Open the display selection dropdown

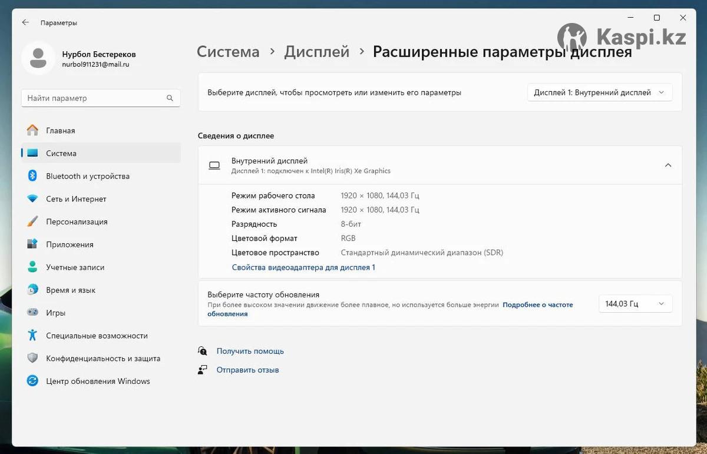(599, 92)
